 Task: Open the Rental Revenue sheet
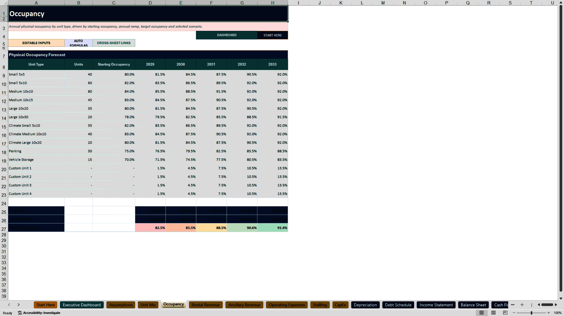206,305
